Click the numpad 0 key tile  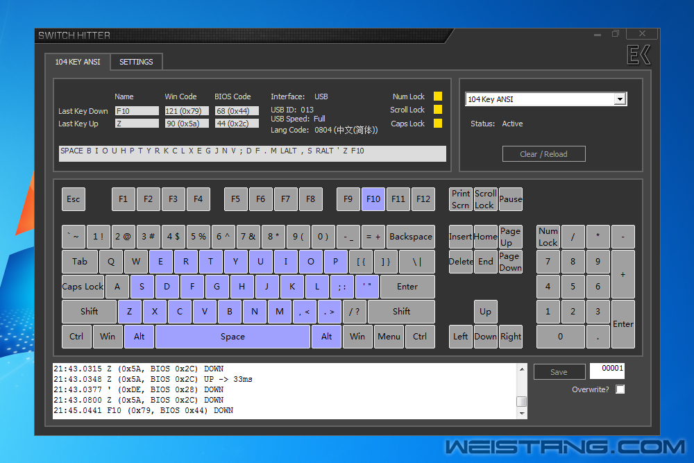tap(560, 337)
